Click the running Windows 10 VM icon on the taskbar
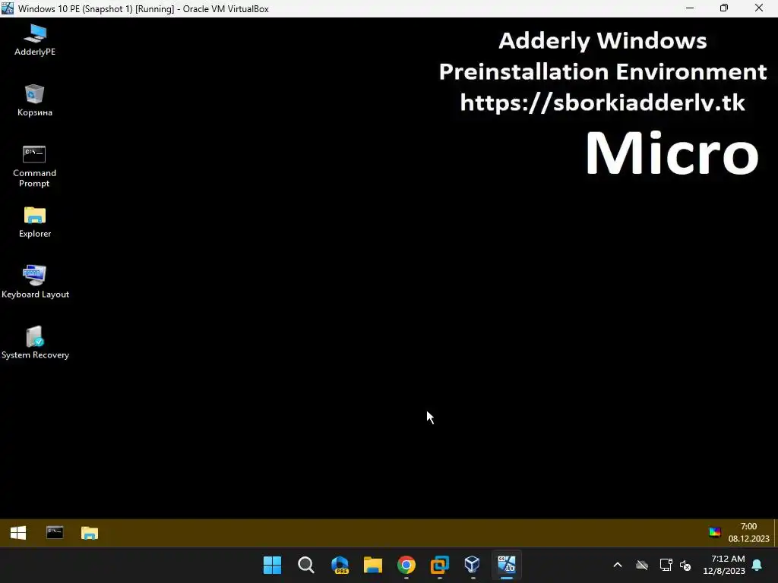778x583 pixels. pyautogui.click(x=507, y=565)
